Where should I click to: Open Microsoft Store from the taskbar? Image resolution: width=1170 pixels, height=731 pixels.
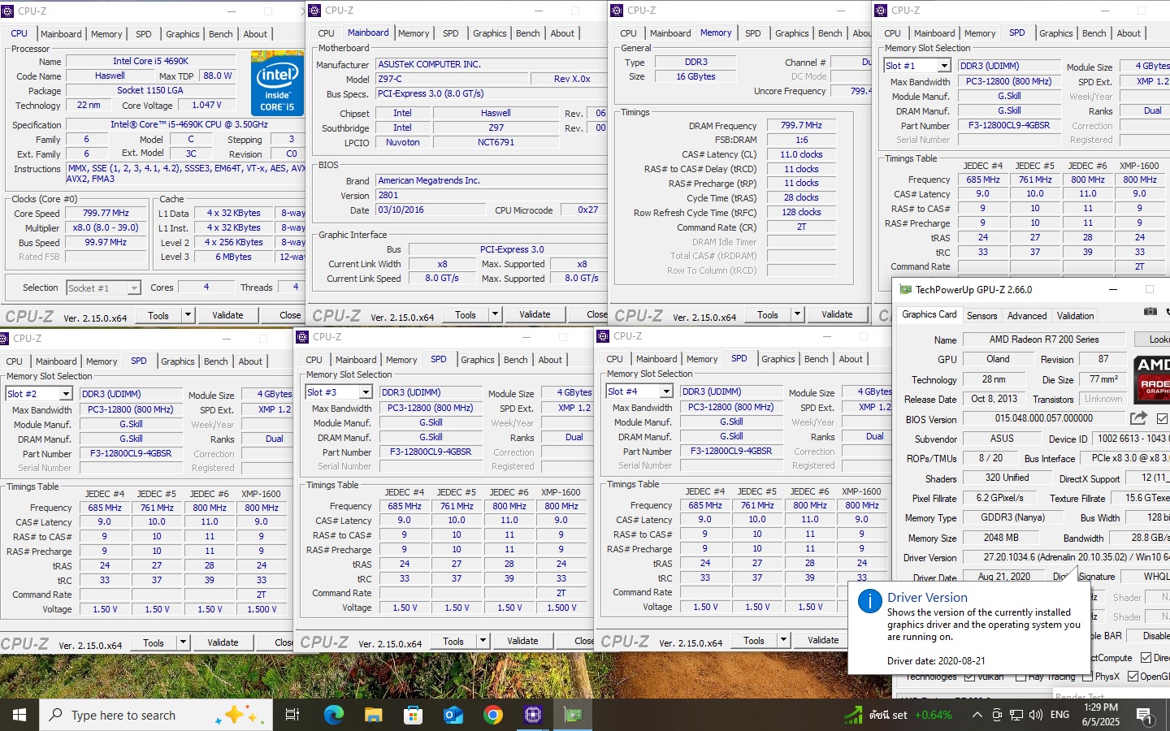coord(413,715)
